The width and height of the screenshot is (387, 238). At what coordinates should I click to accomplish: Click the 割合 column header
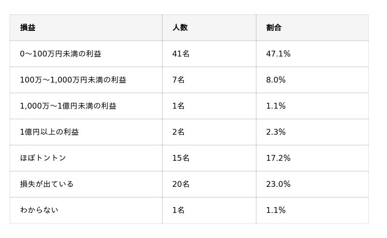(x=273, y=28)
